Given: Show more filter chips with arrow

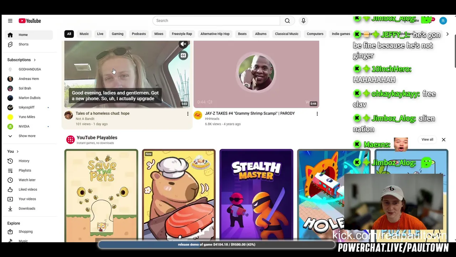Looking at the screenshot, I should (x=447, y=34).
